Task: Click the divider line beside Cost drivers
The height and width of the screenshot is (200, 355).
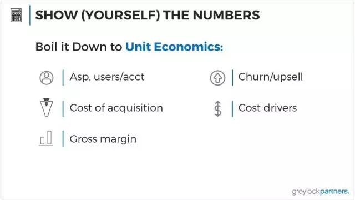Action: pos(232,109)
